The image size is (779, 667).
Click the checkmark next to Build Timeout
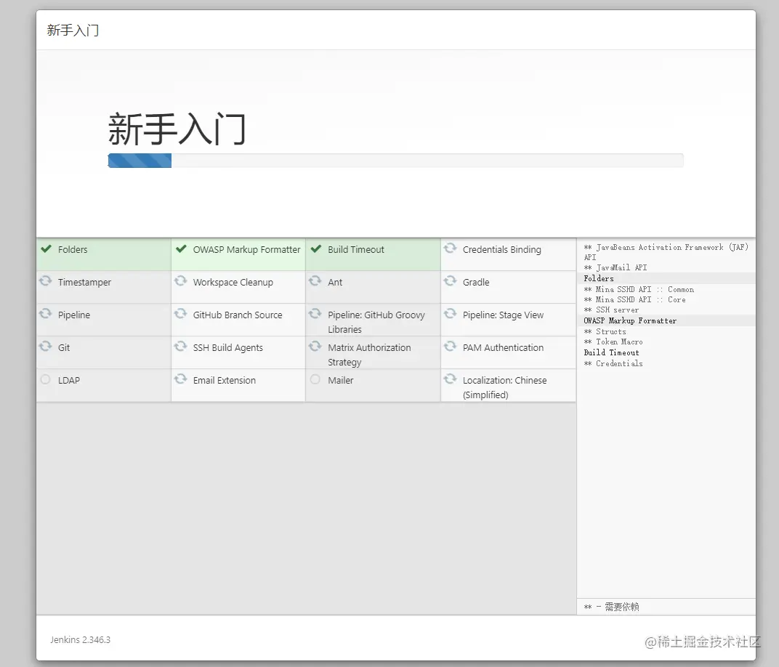pos(316,248)
